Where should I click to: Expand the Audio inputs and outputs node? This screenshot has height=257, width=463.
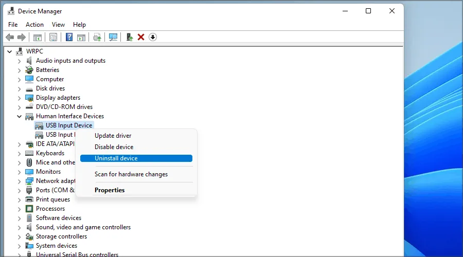pyautogui.click(x=20, y=61)
